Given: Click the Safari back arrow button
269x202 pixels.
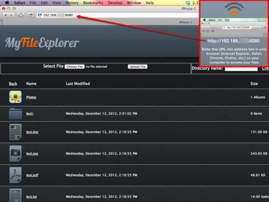Looking at the screenshot, I should pyautogui.click(x=6, y=15).
